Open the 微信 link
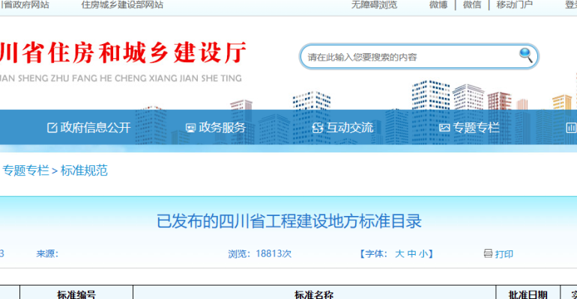The width and height of the screenshot is (577, 299). point(472,4)
